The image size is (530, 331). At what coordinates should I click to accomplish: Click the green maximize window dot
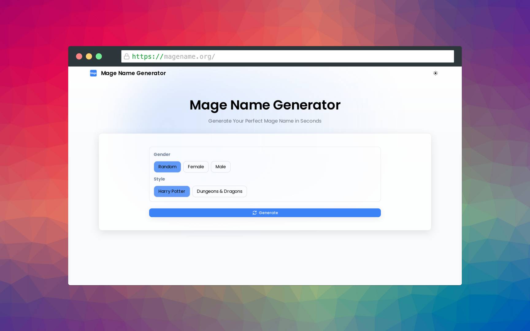coord(99,56)
